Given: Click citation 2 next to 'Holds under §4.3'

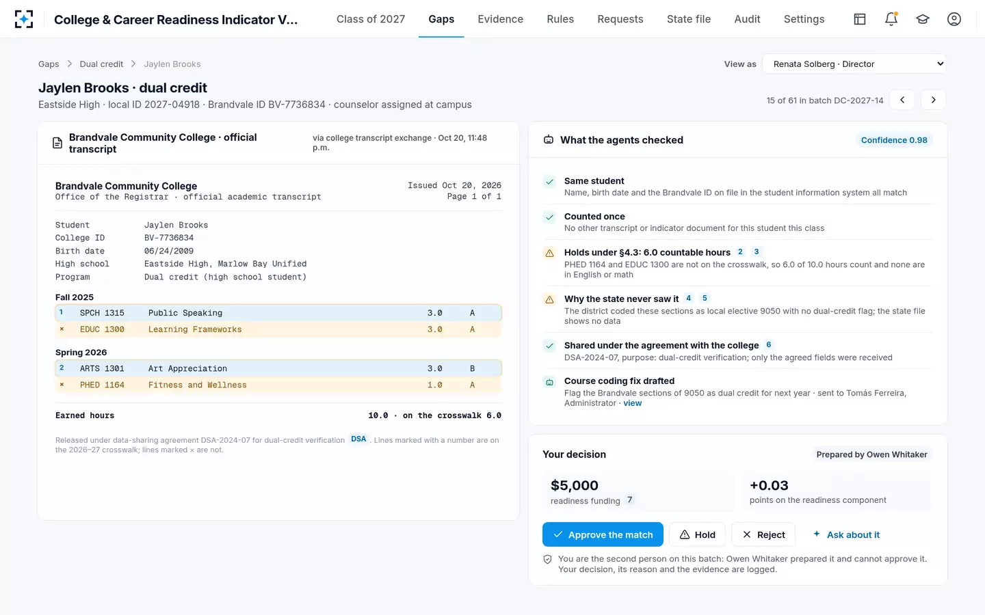Looking at the screenshot, I should [x=740, y=252].
